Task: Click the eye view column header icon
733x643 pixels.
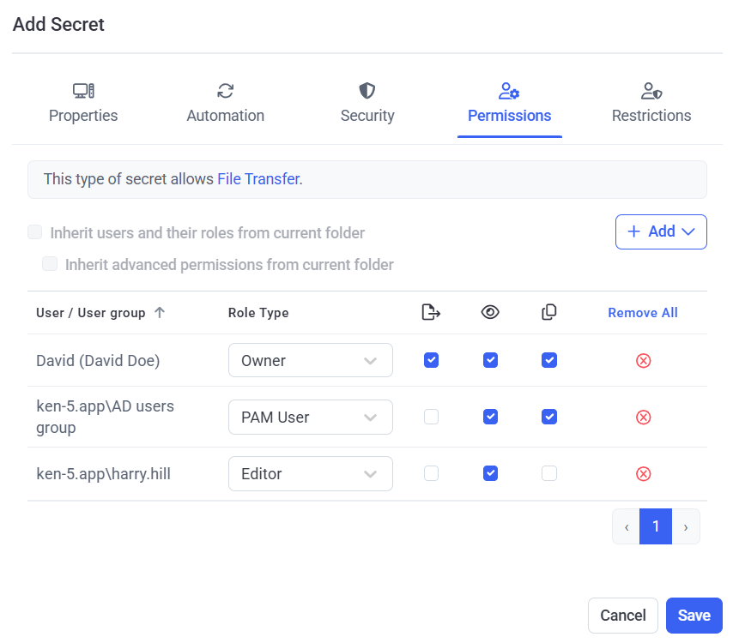Action: (490, 313)
